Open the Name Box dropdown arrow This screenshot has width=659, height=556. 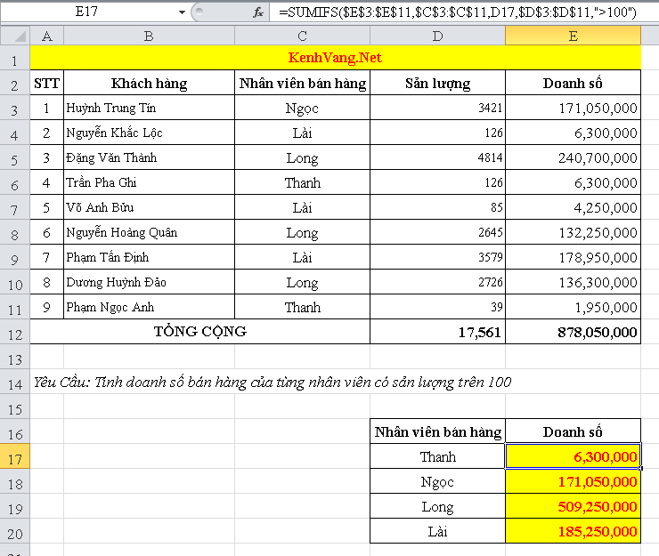tap(182, 12)
